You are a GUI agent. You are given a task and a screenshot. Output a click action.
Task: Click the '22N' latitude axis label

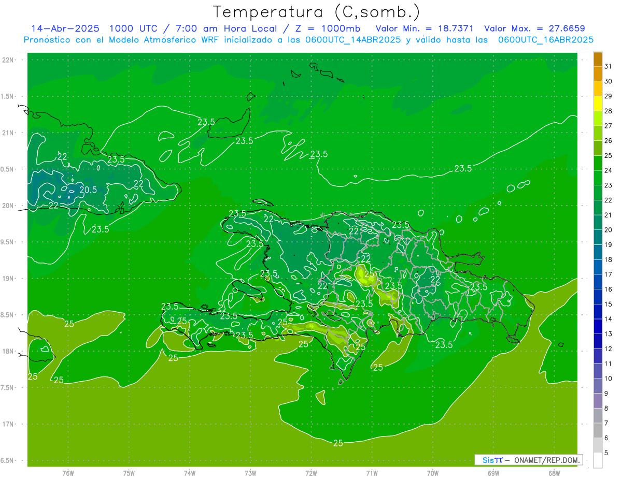8,60
